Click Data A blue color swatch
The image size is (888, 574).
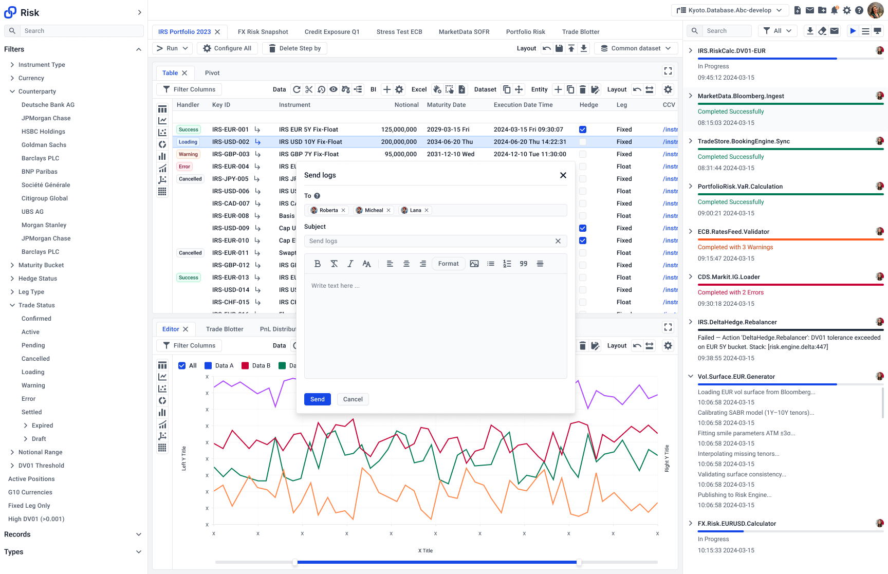point(208,366)
